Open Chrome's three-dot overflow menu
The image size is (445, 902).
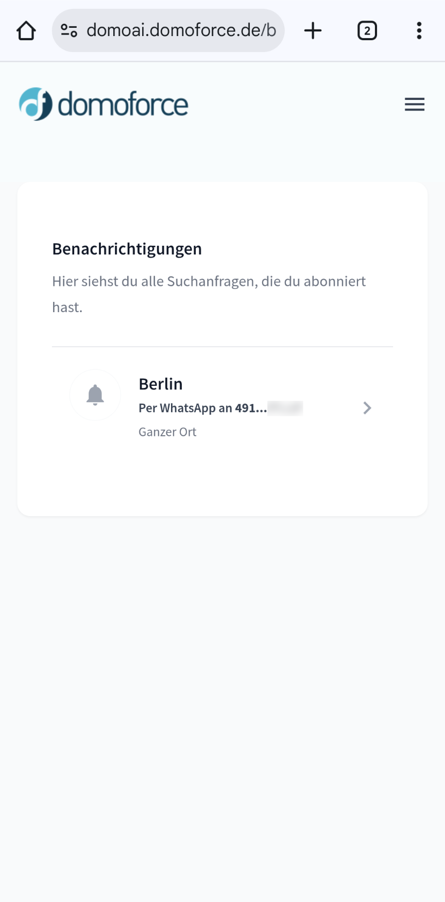pos(419,31)
